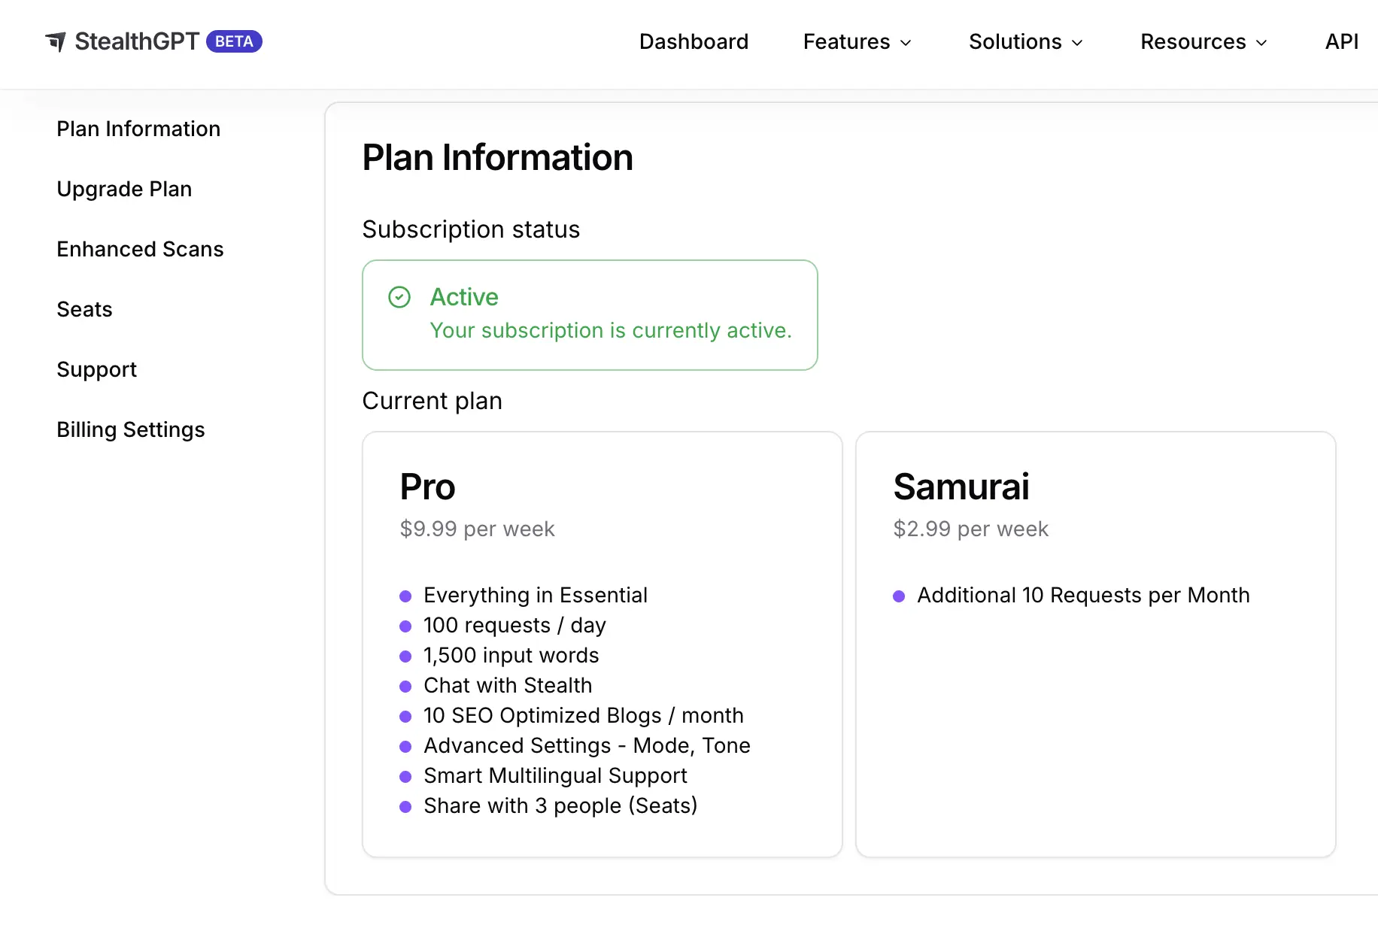Expand the Solutions dropdown chevron
The image size is (1378, 928).
(1077, 43)
